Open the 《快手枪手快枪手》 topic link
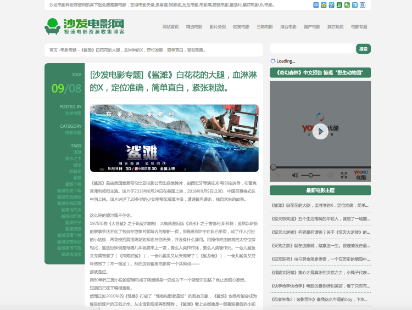 click(x=320, y=286)
